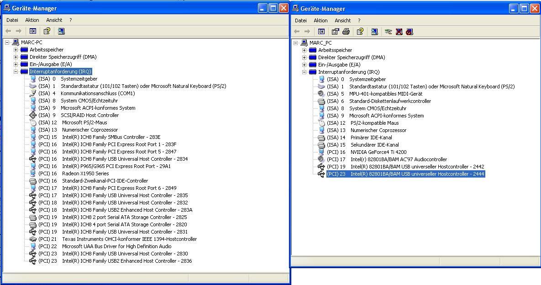Image resolution: width=541 pixels, height=285 pixels.
Task: Click the disable device icon in right window
Action: [x=410, y=32]
